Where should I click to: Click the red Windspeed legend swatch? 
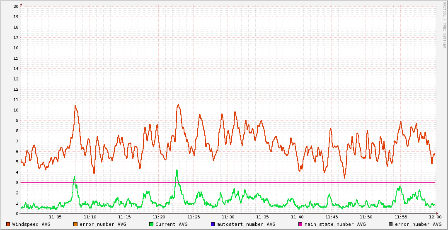point(8,224)
